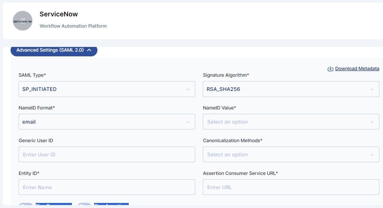
Task: Click the SAML Type chevron arrow
Action: click(x=187, y=89)
